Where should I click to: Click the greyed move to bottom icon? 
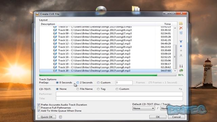pyautogui.click(x=181, y=55)
